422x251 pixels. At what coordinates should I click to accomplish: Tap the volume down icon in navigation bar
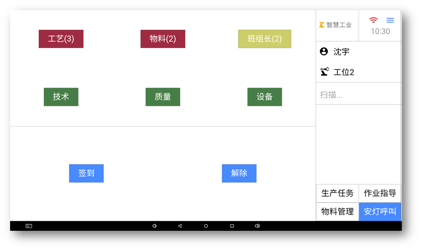(x=154, y=226)
